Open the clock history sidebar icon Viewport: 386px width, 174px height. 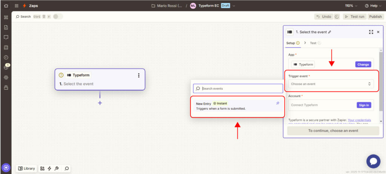pos(6,57)
